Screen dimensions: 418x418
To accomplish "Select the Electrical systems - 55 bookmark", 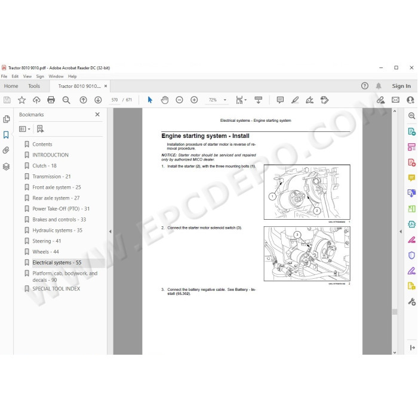I will 57,263.
